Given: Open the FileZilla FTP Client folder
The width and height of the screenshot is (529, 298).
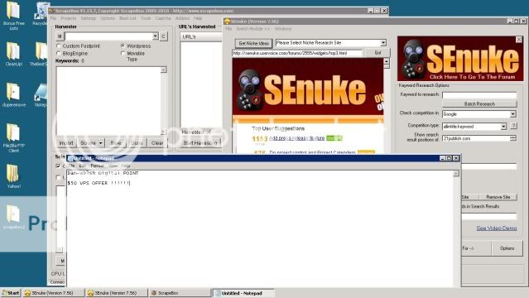Looking at the screenshot, I should coord(13,137).
